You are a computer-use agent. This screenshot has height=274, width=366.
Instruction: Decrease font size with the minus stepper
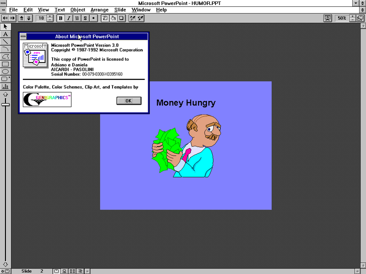tap(50, 20)
